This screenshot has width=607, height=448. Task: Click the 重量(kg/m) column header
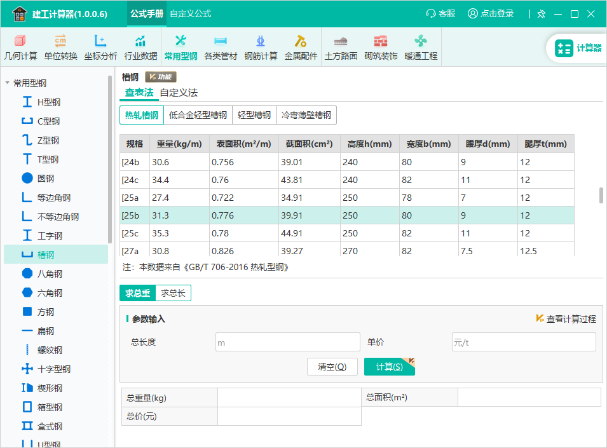(179, 144)
